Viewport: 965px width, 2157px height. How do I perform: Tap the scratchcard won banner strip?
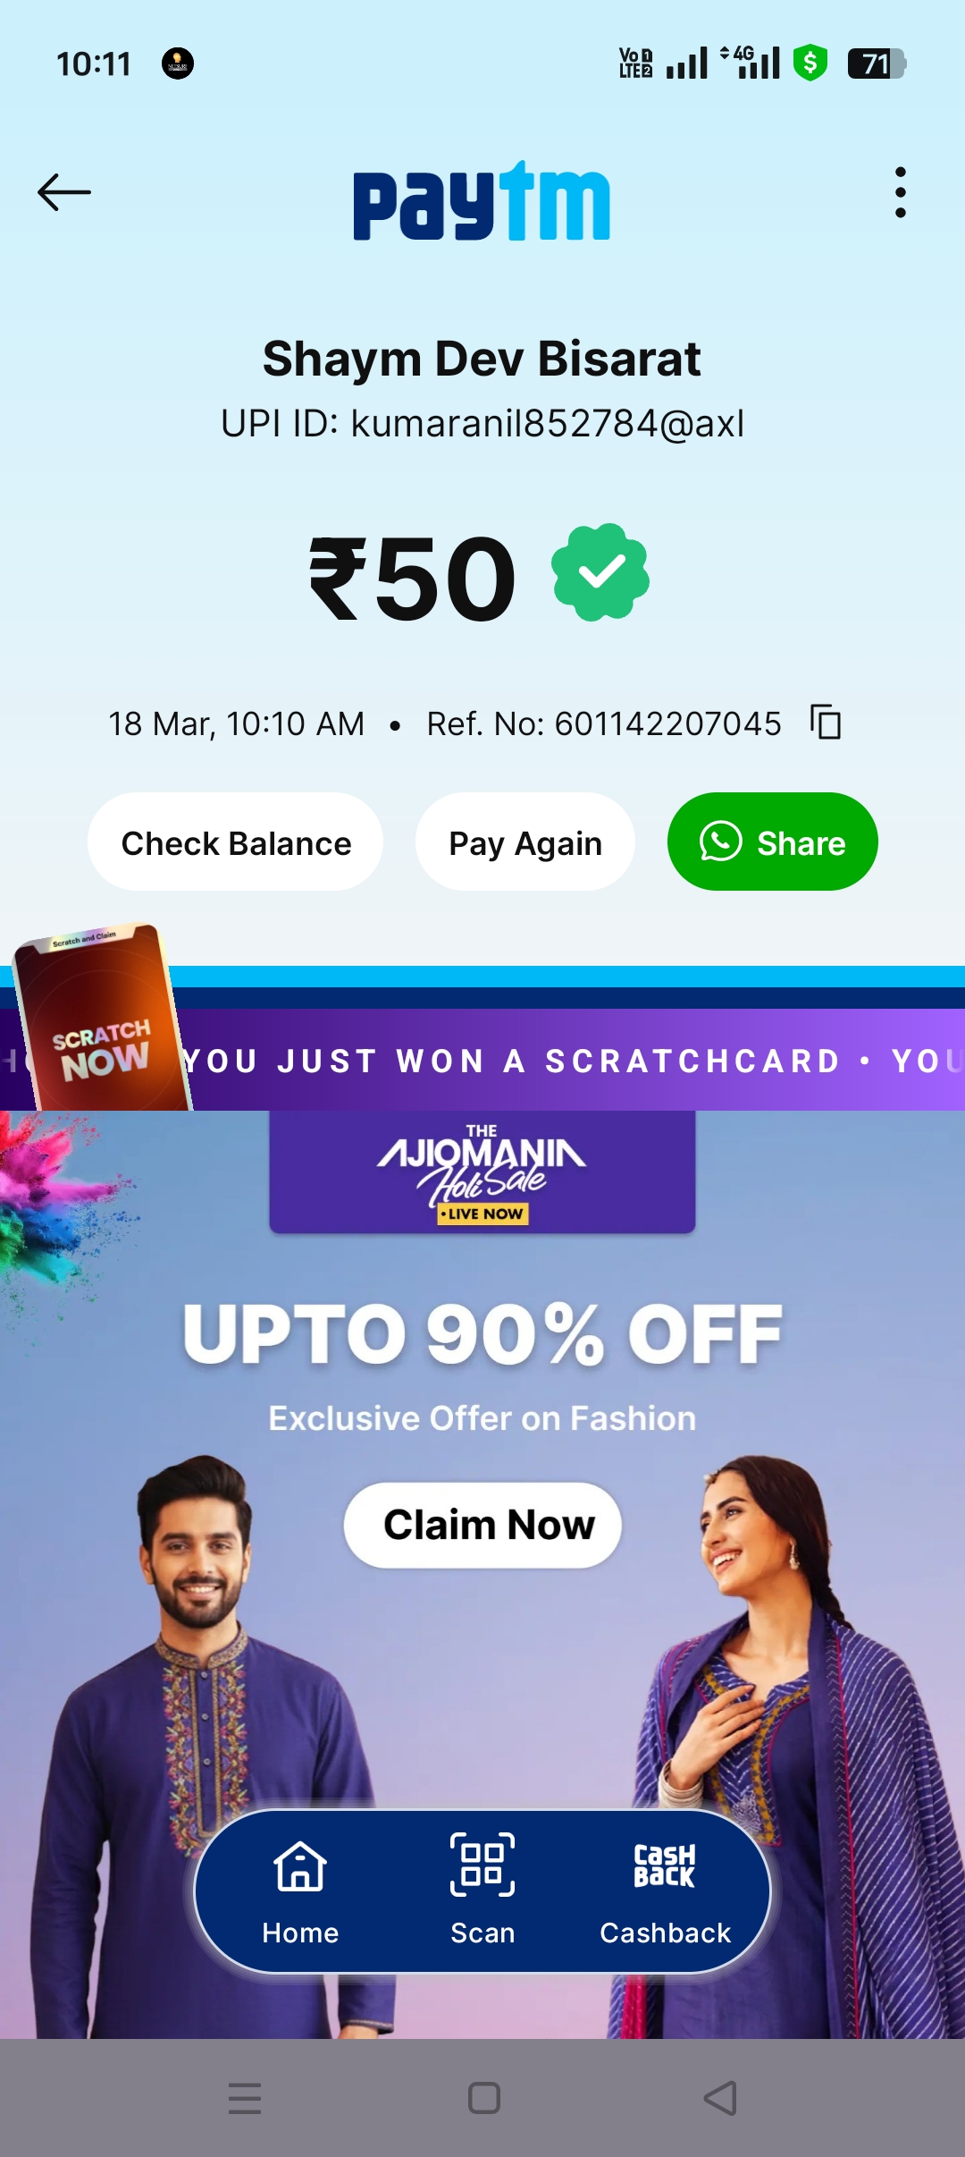[x=572, y=1061]
